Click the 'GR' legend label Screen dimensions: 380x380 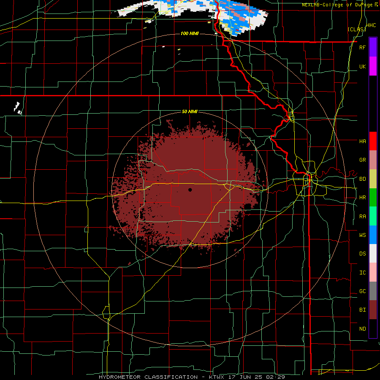coord(362,160)
